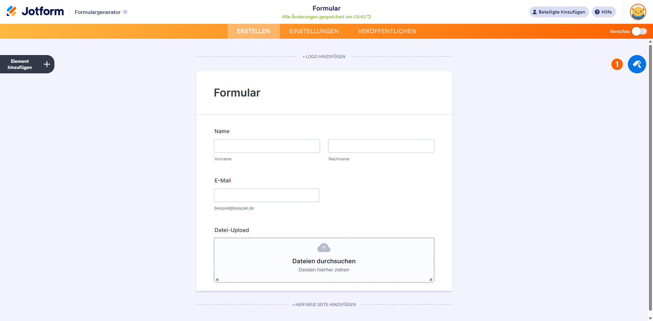The height and width of the screenshot is (321, 653).
Task: Click the Logo hinzufügen link
Action: pos(324,57)
